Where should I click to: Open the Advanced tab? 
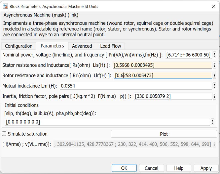82,46
